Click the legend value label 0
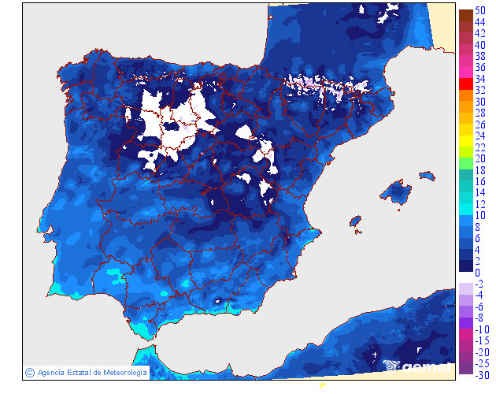Screen dimensions: 496x394 tap(478, 273)
